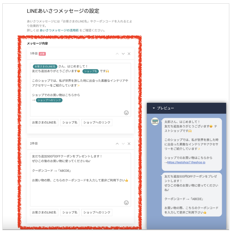The height and width of the screenshot is (235, 232).
Task: Insert ショップへのリンク into 1件目 message
Action: [97, 122]
